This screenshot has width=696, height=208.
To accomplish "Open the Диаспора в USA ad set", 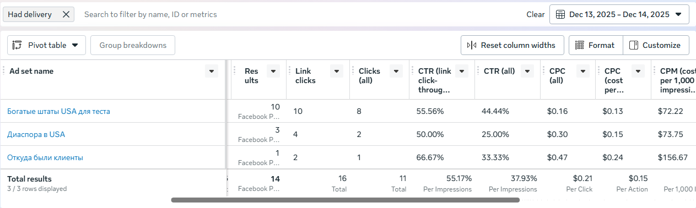I will pos(36,134).
